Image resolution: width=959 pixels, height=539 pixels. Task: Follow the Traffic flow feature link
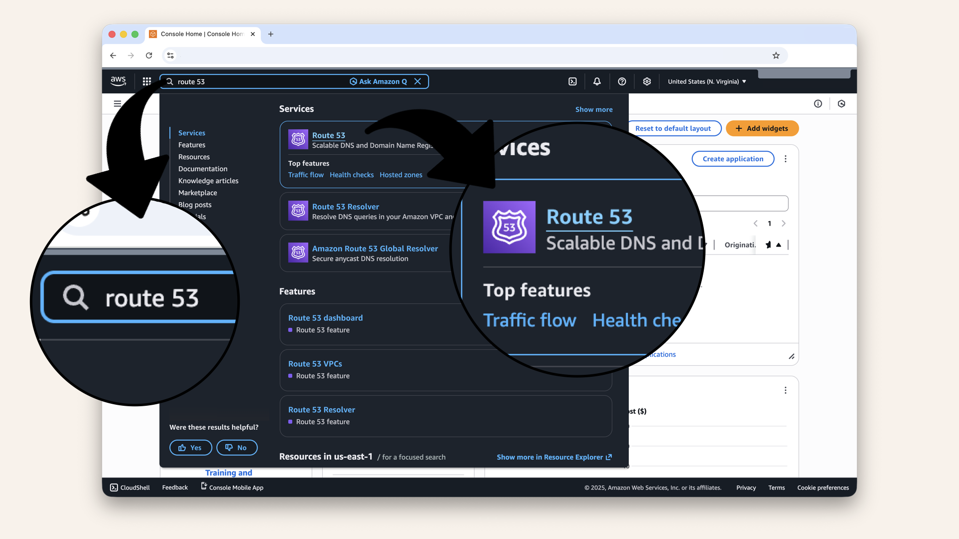(x=306, y=175)
